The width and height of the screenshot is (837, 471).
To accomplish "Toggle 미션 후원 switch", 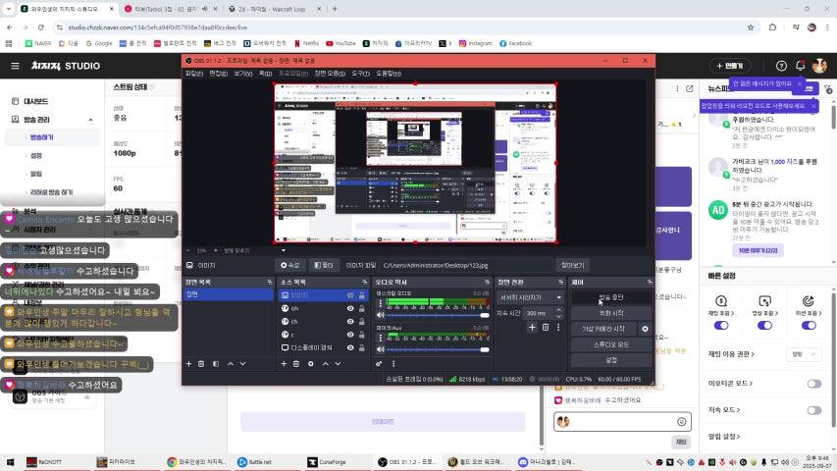I will pos(809,325).
